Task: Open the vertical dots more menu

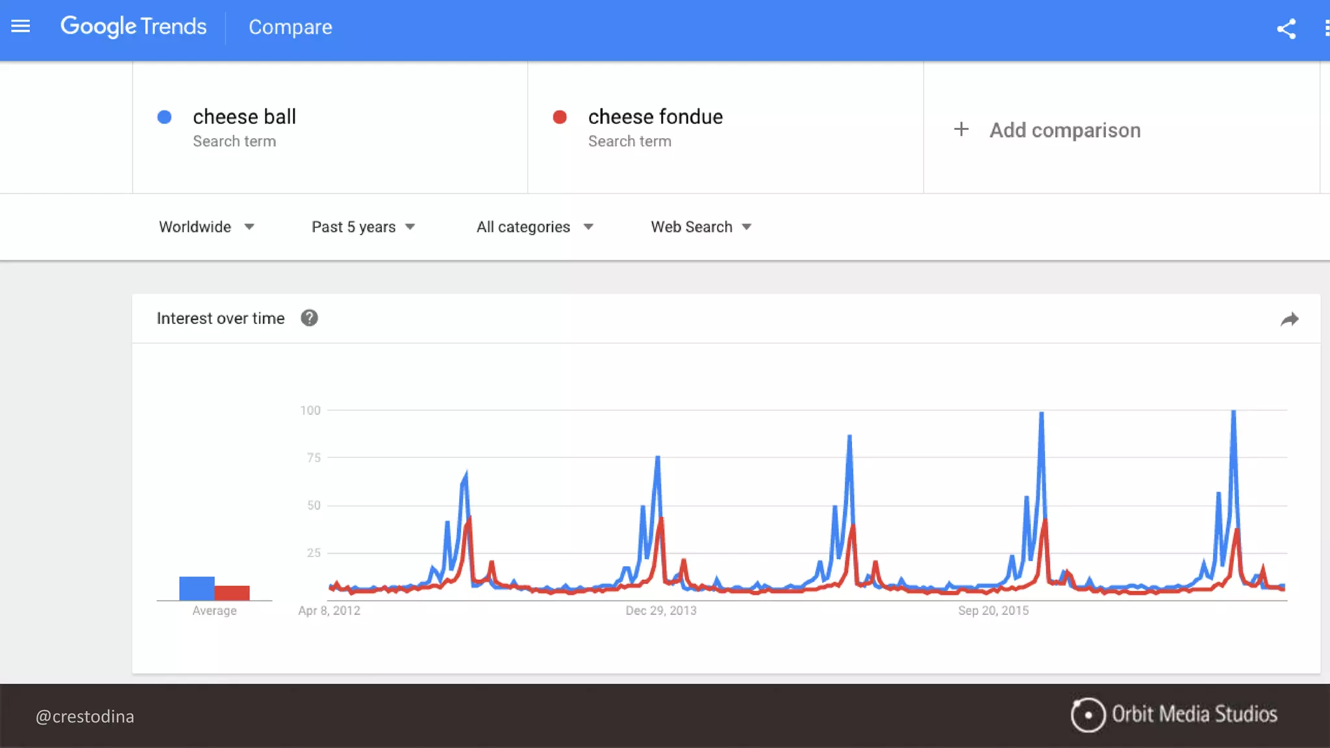Action: coord(1326,29)
